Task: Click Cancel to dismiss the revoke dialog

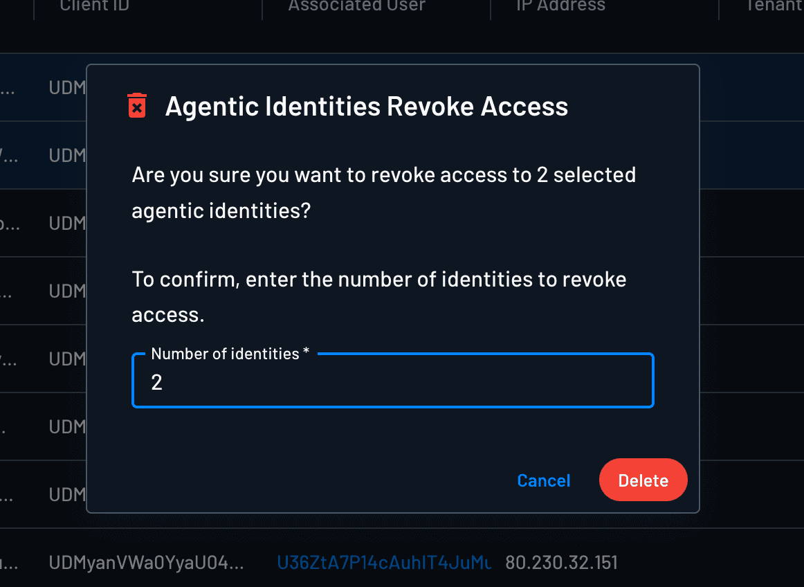Action: click(x=544, y=480)
